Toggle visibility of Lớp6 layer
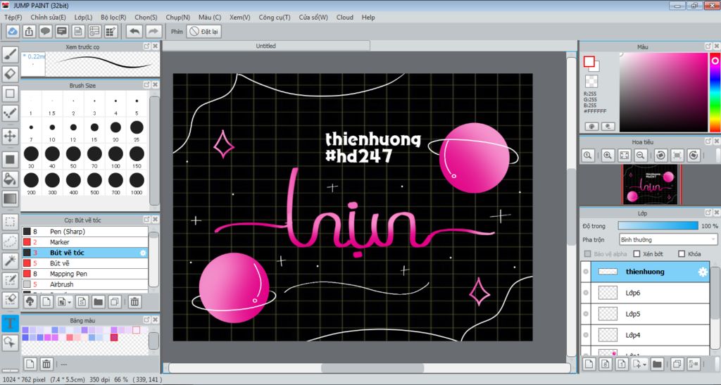This screenshot has height=385, width=721. 586,293
